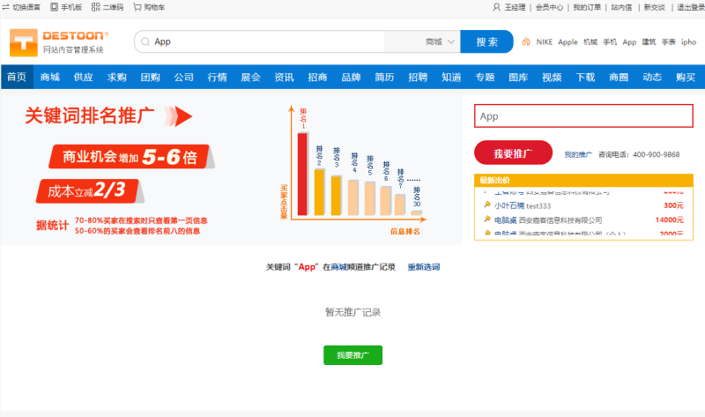Open the 站内信 link
The height and width of the screenshot is (417, 705).
(x=621, y=7)
